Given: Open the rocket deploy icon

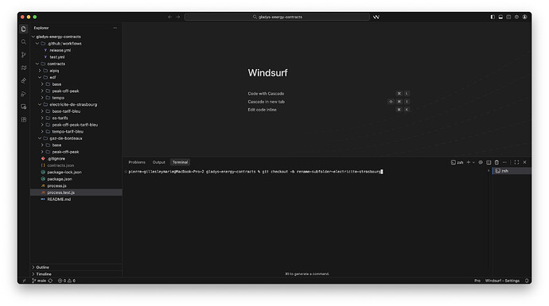Looking at the screenshot, I should 23,81.
